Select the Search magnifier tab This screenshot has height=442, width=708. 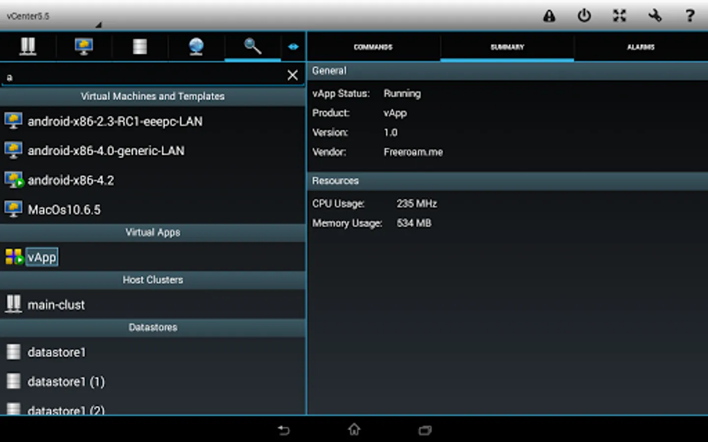coord(253,46)
